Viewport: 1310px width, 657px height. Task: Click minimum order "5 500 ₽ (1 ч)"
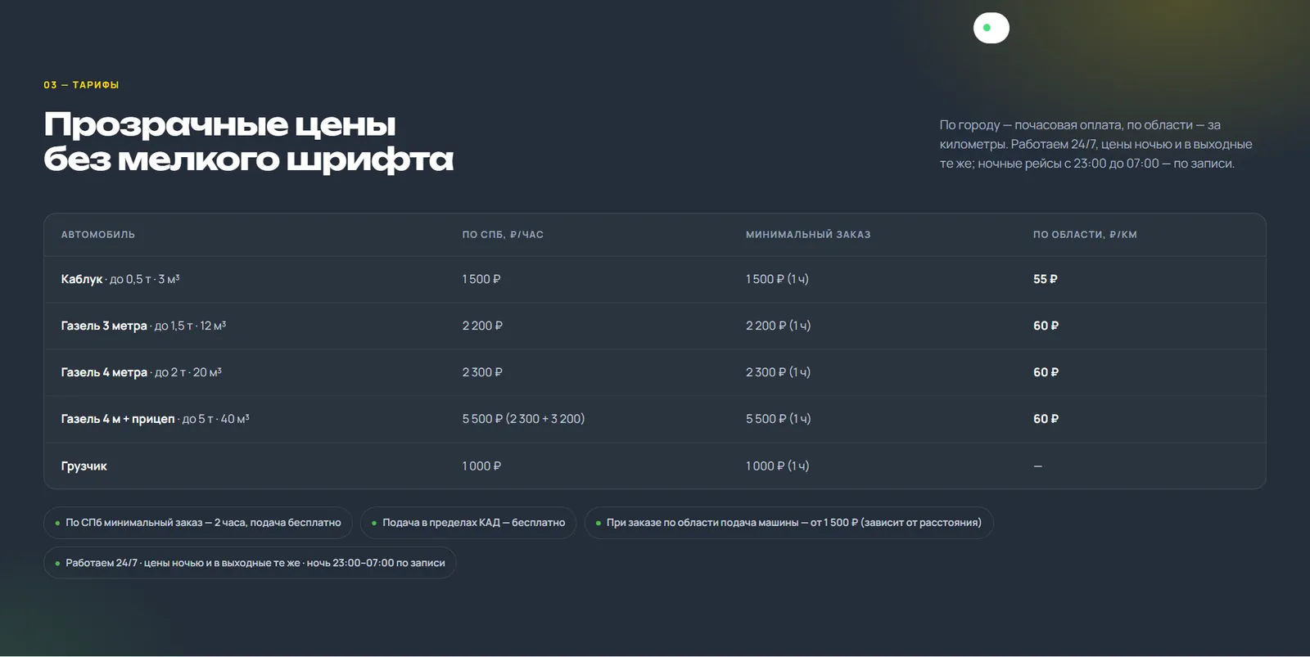[x=778, y=419]
